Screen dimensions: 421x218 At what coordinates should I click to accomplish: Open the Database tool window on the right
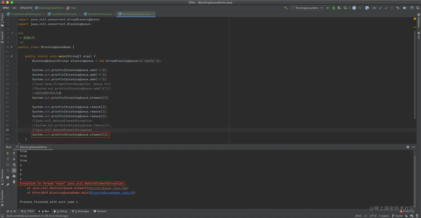point(418,21)
